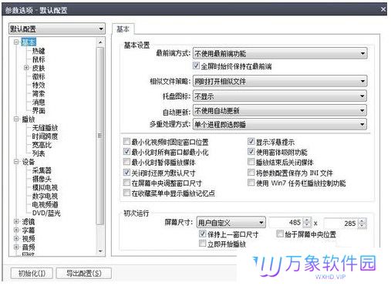Viewport: 391px width, 286px height.
Task: Select 皮肤 in the settings tree
Action: tap(39, 68)
